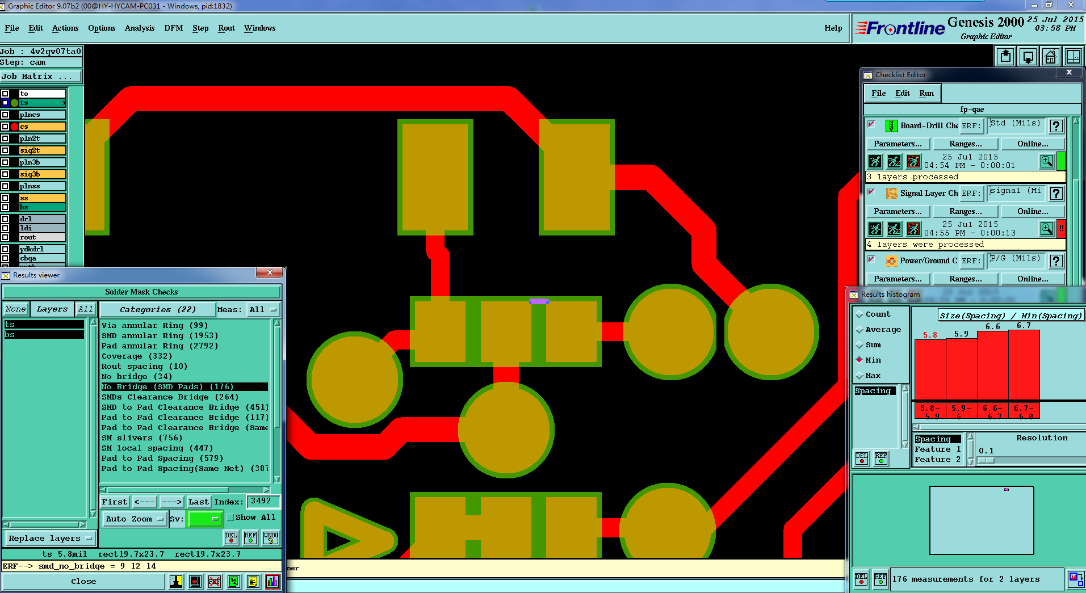The image size is (1086, 593).
Task: Click Ranges... under Signal Layer Checks
Action: point(965,212)
